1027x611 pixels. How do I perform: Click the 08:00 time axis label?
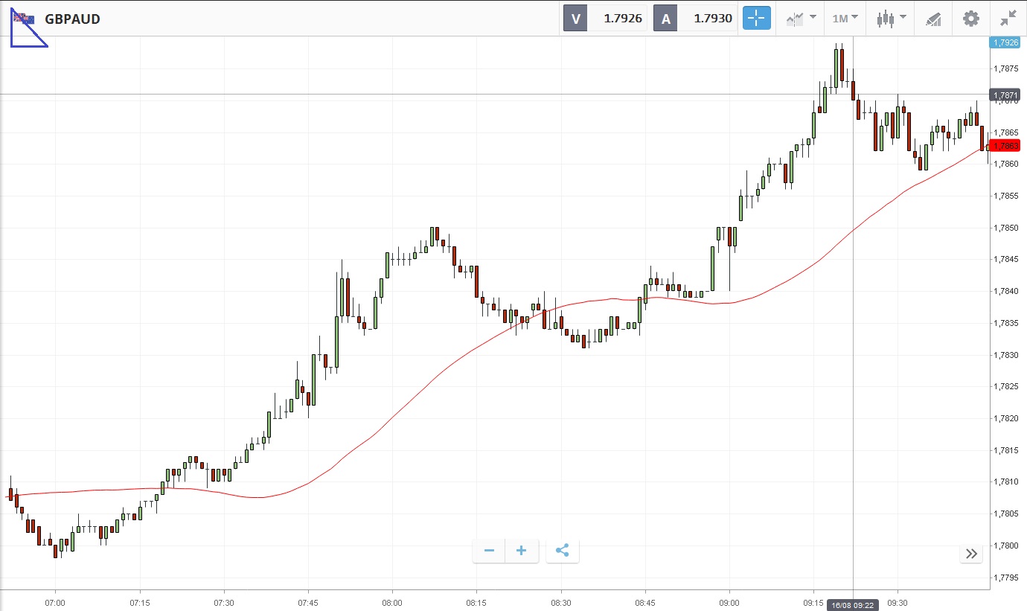click(x=392, y=602)
